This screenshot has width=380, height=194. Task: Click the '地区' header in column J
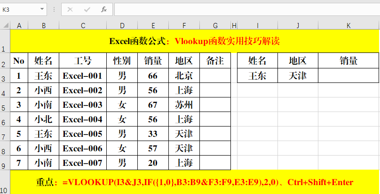pos(298,60)
